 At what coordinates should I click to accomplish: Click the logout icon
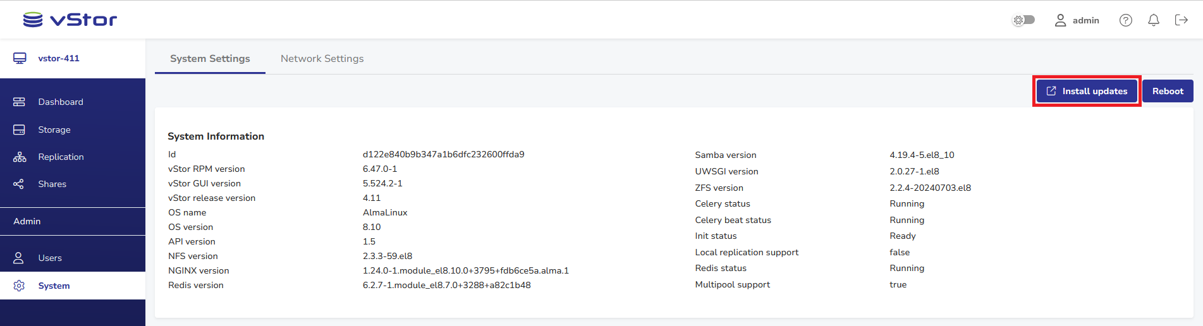coord(1181,20)
